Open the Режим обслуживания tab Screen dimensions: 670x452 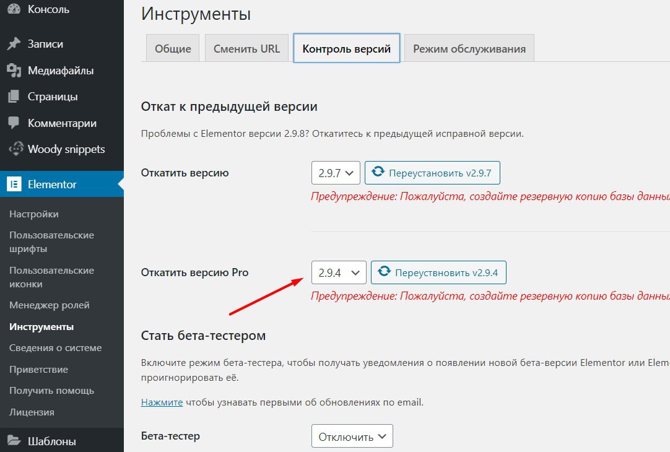(x=469, y=48)
